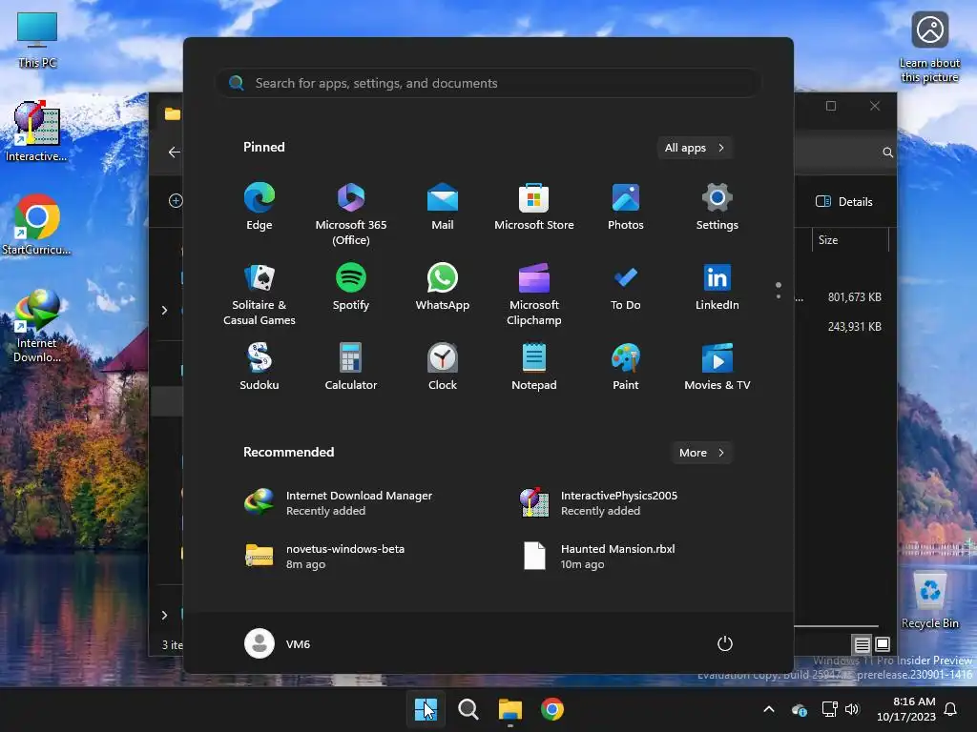Launch Solitaire & Casual Games
The image size is (977, 732).
coord(260,295)
